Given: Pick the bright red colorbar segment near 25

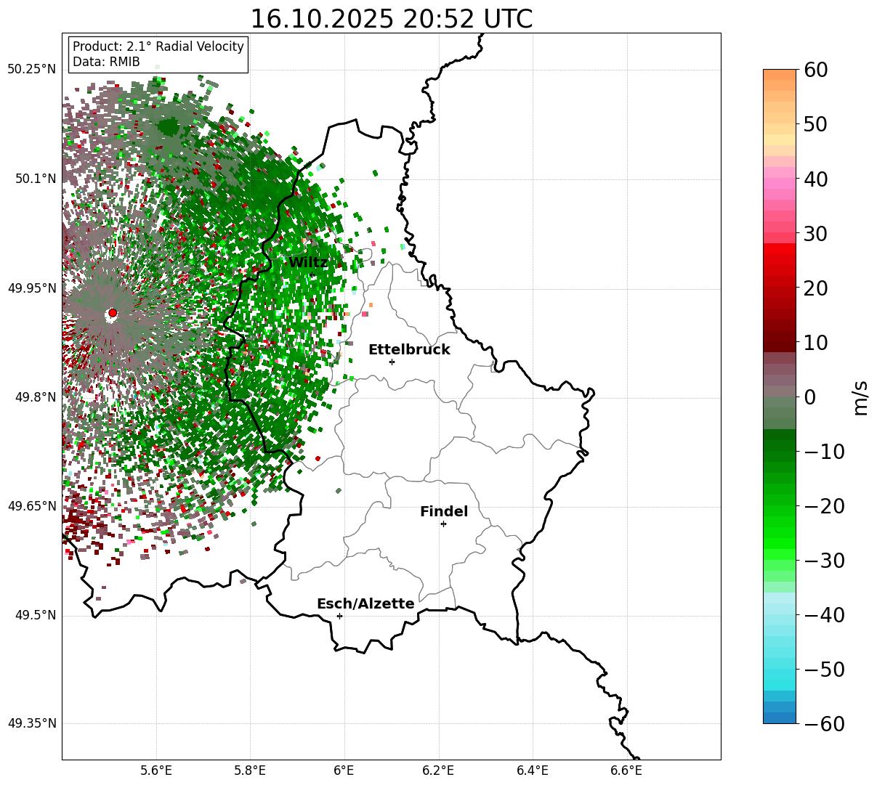Looking at the screenshot, I should (x=780, y=261).
